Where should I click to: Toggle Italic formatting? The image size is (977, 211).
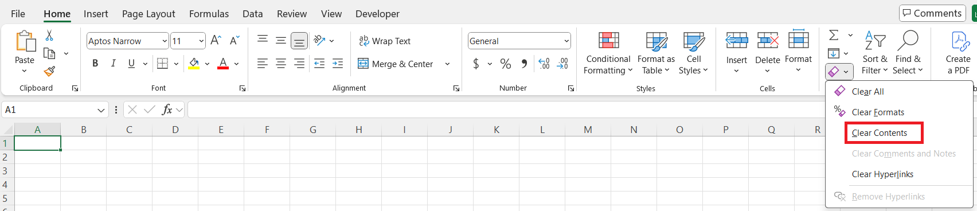113,64
